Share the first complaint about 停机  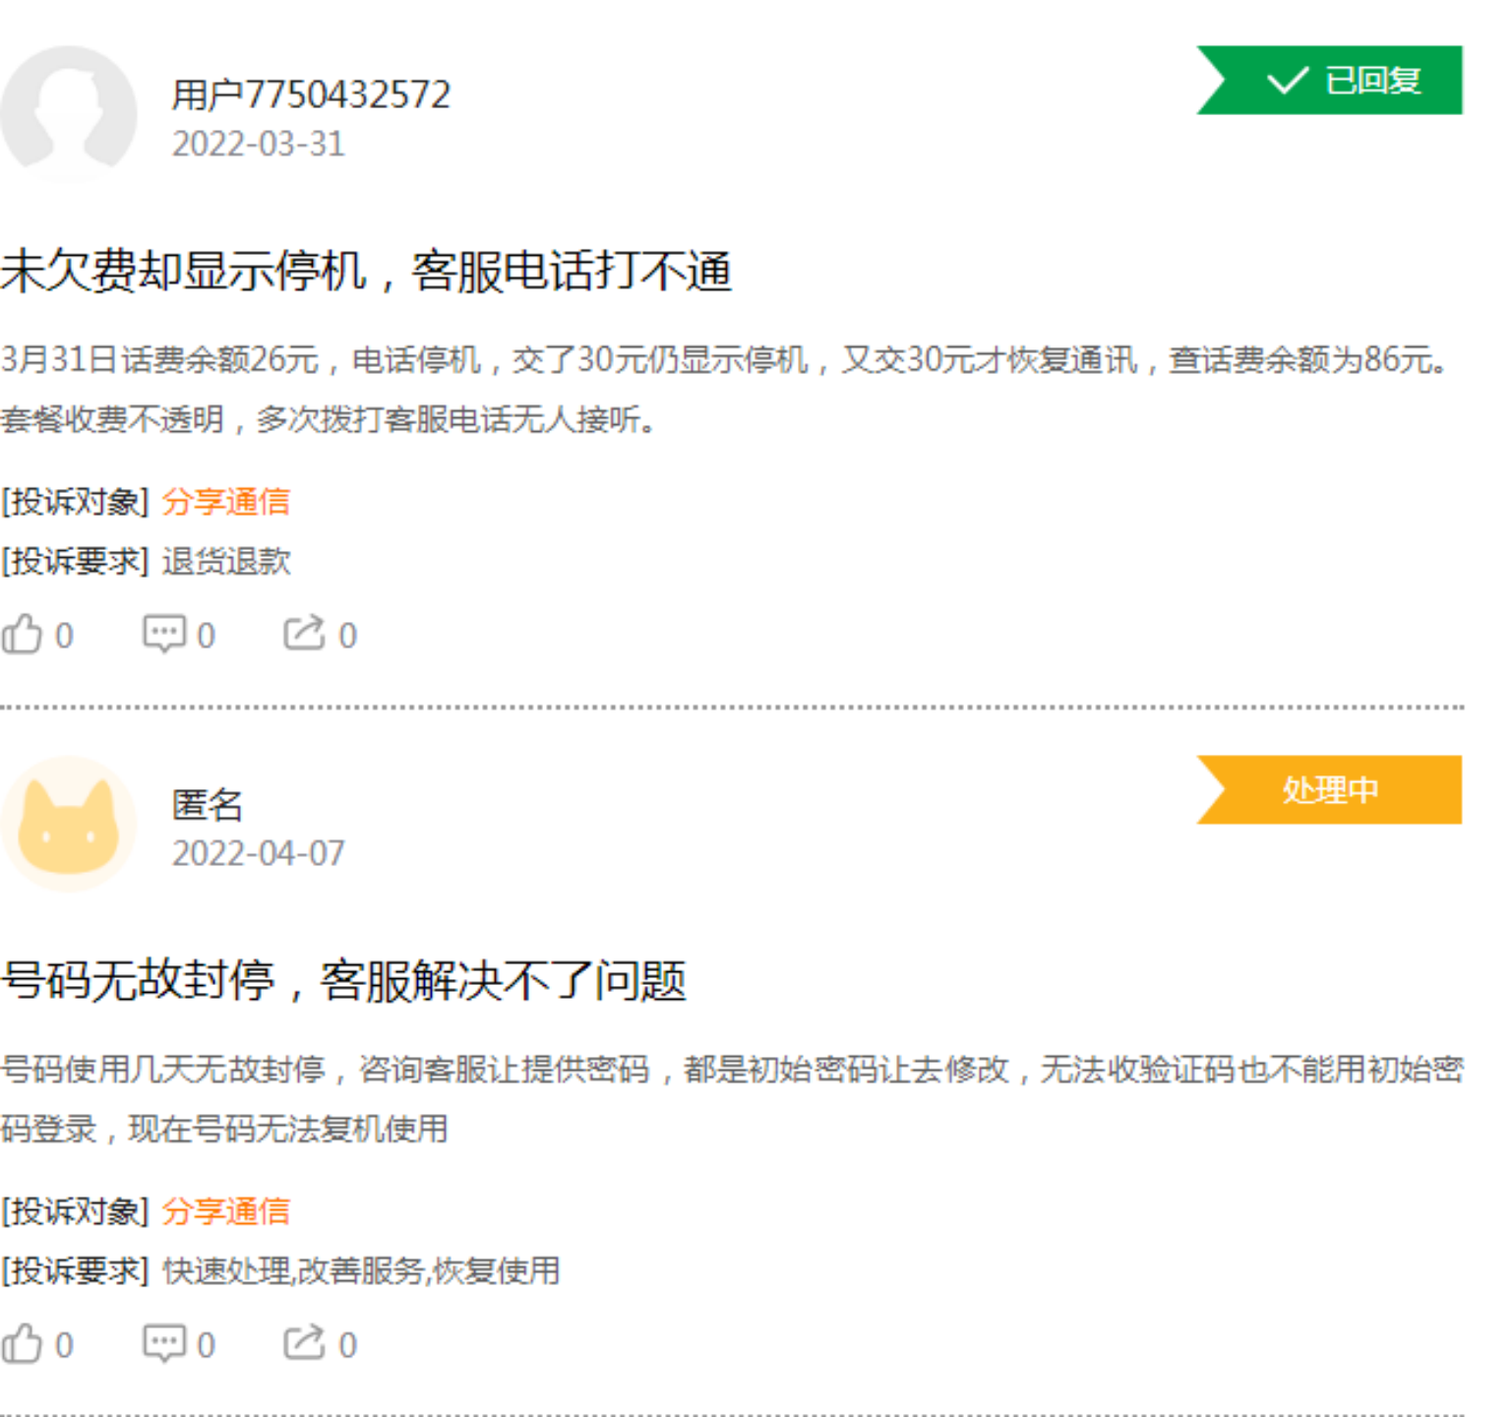point(304,634)
